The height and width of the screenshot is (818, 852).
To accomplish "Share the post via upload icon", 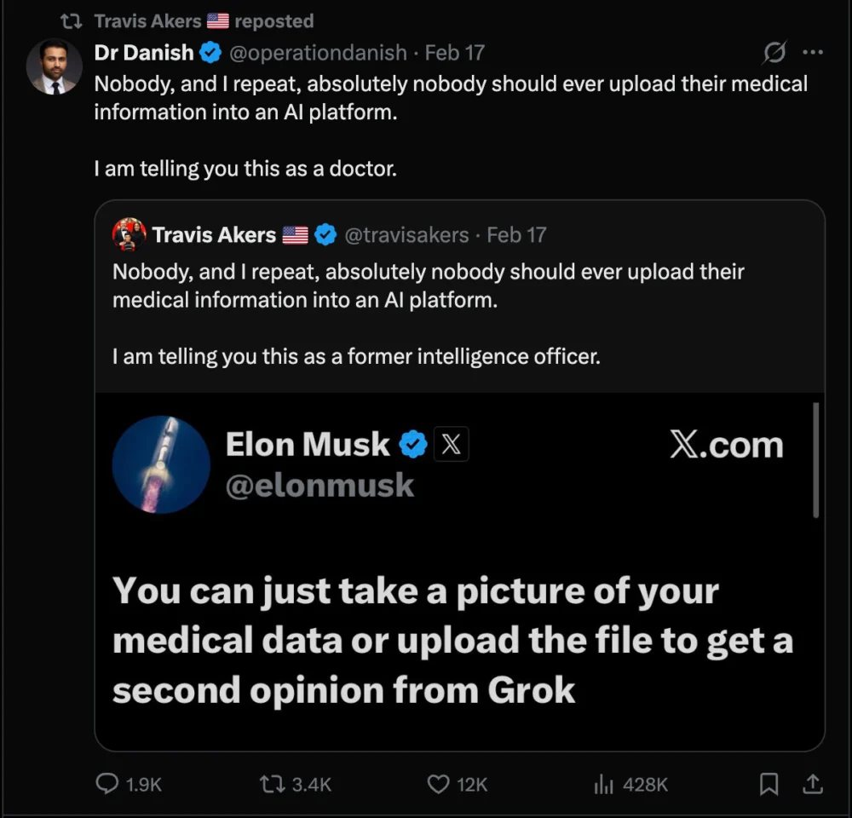I will point(813,784).
